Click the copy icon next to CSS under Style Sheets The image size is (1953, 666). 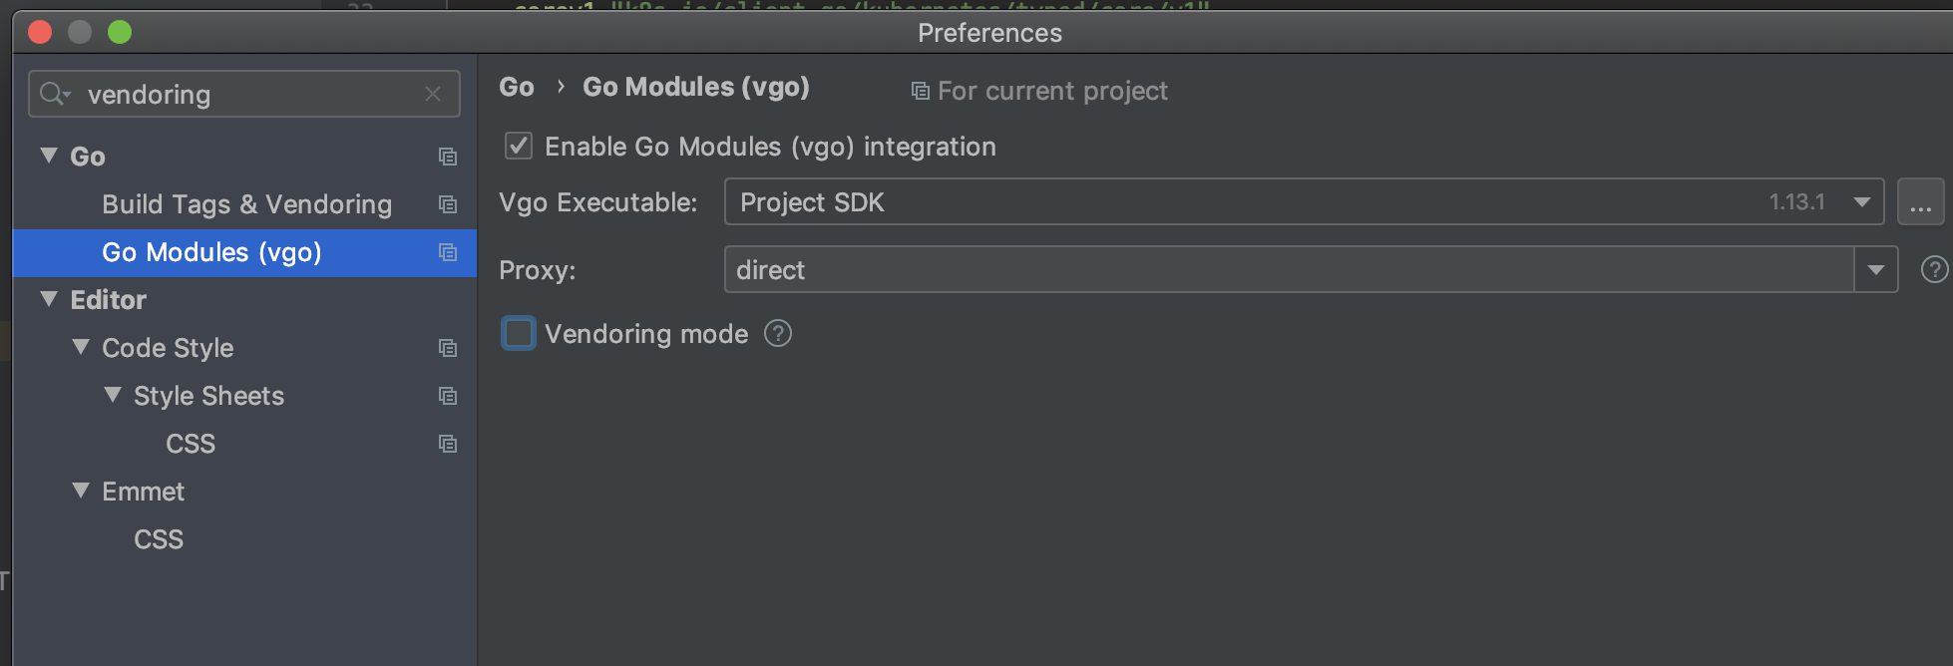pyautogui.click(x=447, y=444)
